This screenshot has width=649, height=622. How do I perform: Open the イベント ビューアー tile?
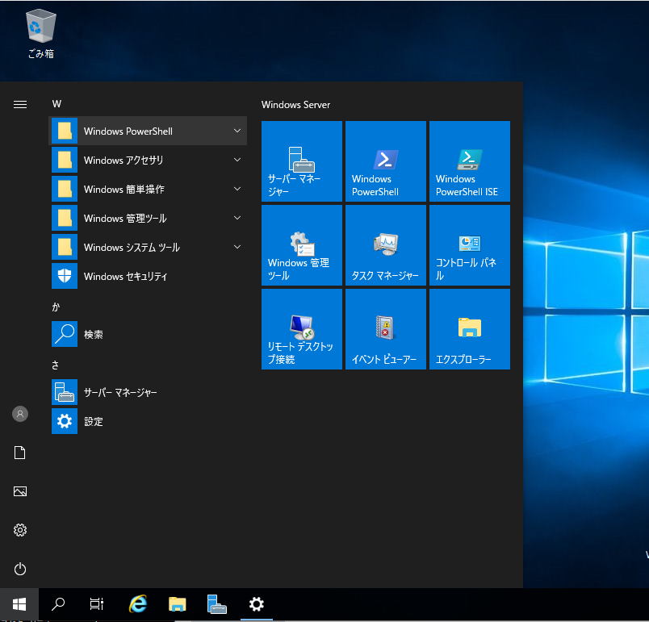tap(385, 329)
